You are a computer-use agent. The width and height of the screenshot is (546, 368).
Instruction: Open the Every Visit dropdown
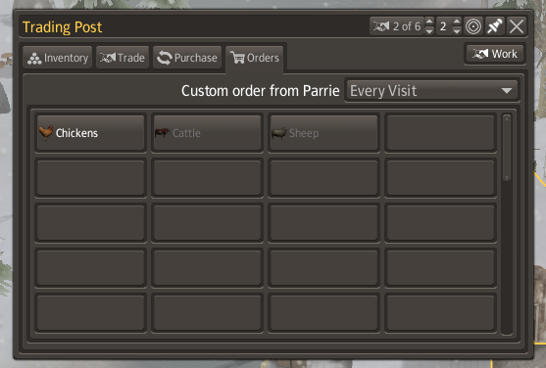tap(431, 91)
